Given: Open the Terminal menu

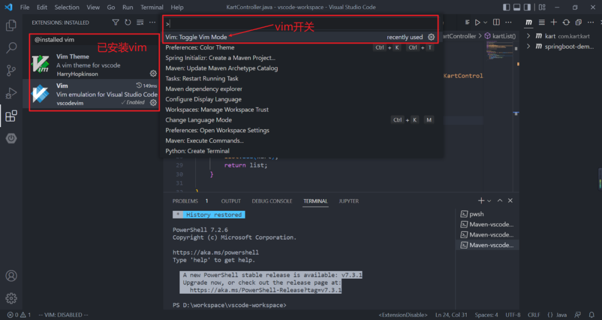Looking at the screenshot, I should click(x=152, y=7).
